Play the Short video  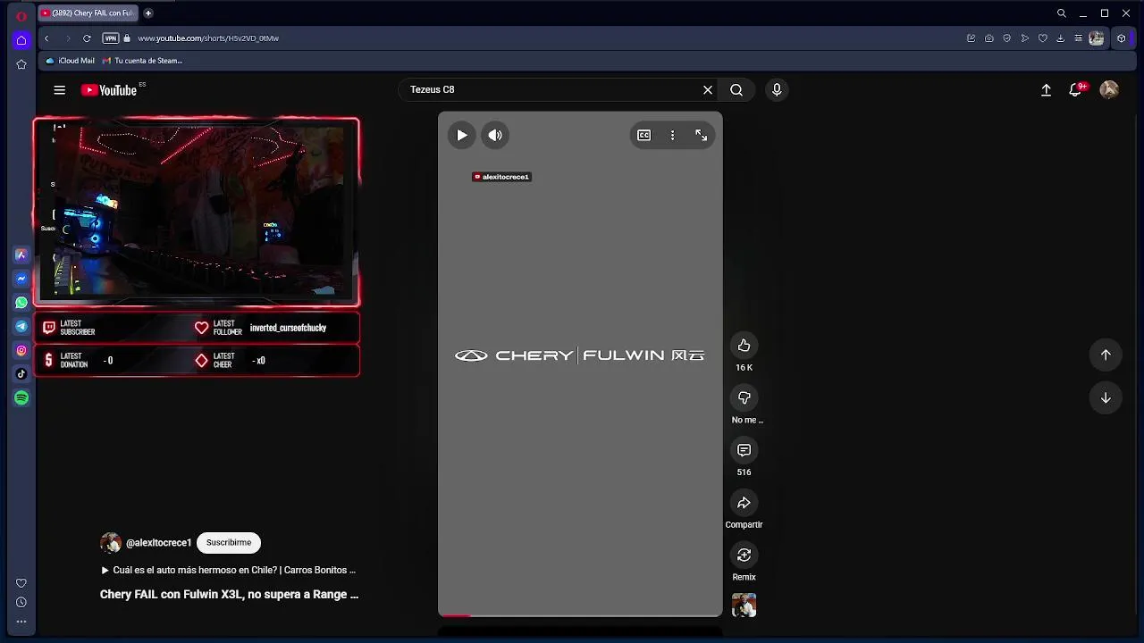[462, 136]
